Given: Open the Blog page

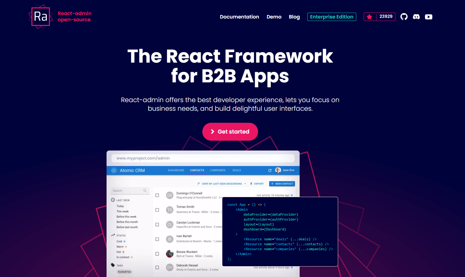Looking at the screenshot, I should tap(294, 17).
